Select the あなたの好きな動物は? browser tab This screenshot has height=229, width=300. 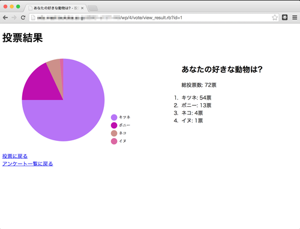pos(55,8)
